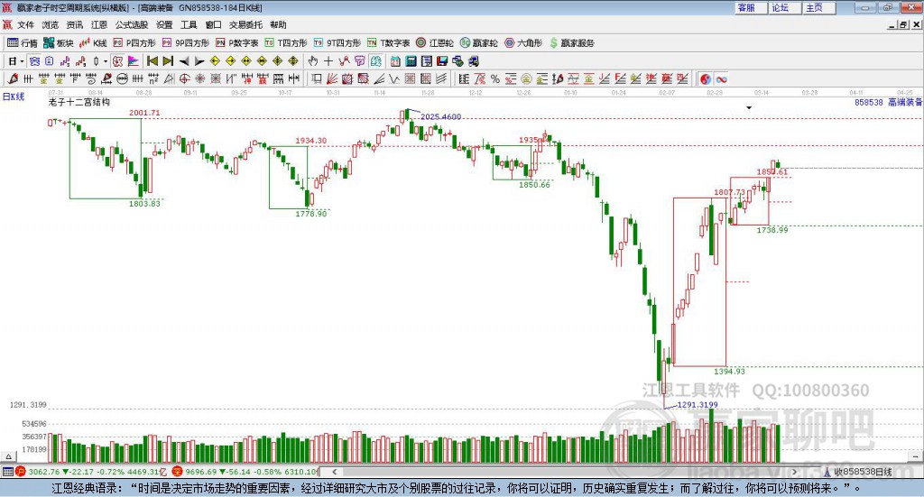Select the Gann fan lines tool

point(333,78)
